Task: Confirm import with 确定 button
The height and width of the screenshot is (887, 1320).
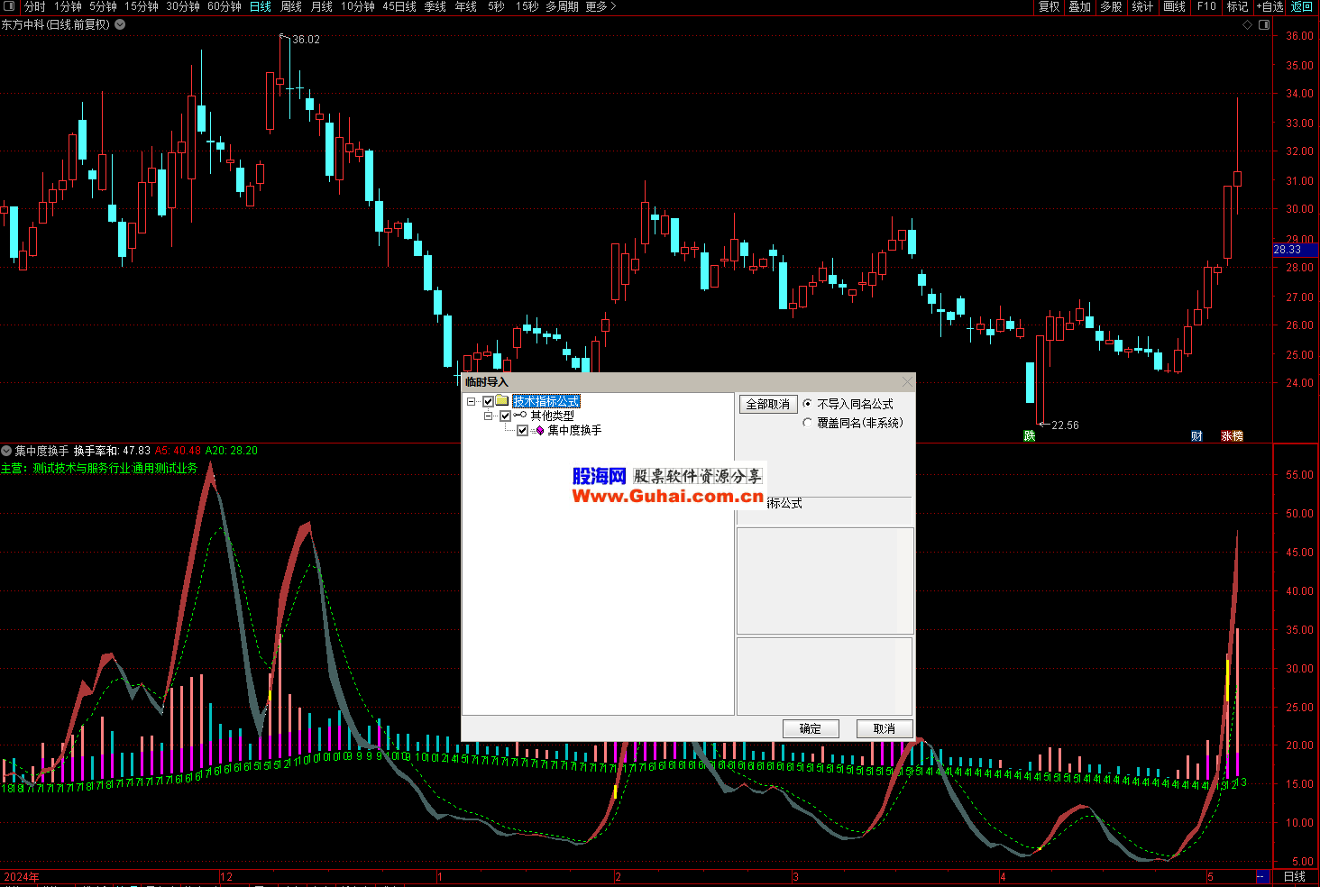Action: point(811,728)
